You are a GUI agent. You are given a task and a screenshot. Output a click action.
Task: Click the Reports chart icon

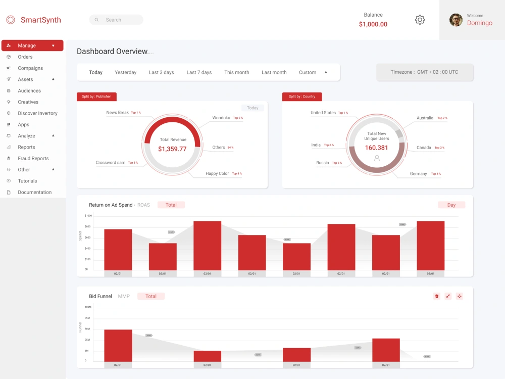pos(9,147)
